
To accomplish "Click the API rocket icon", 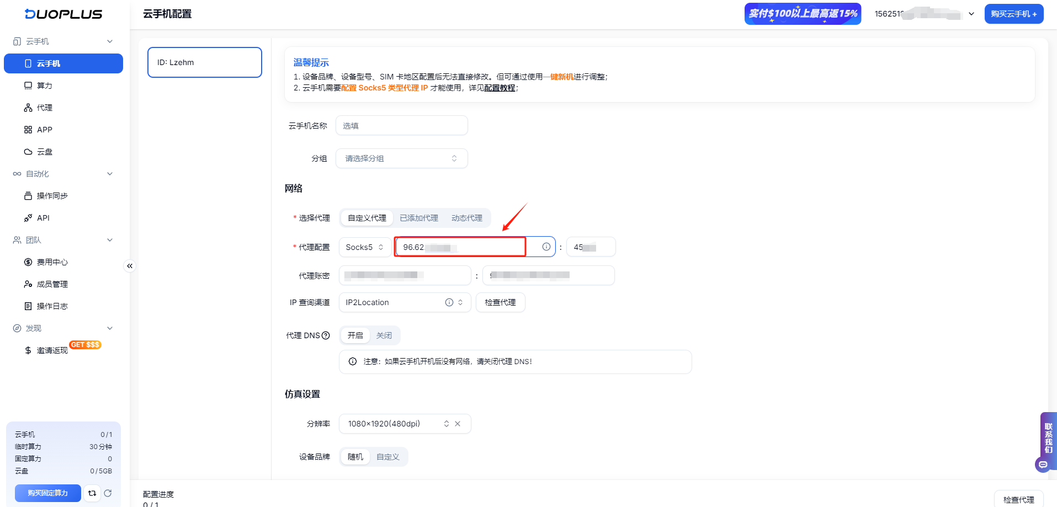I will 28,218.
